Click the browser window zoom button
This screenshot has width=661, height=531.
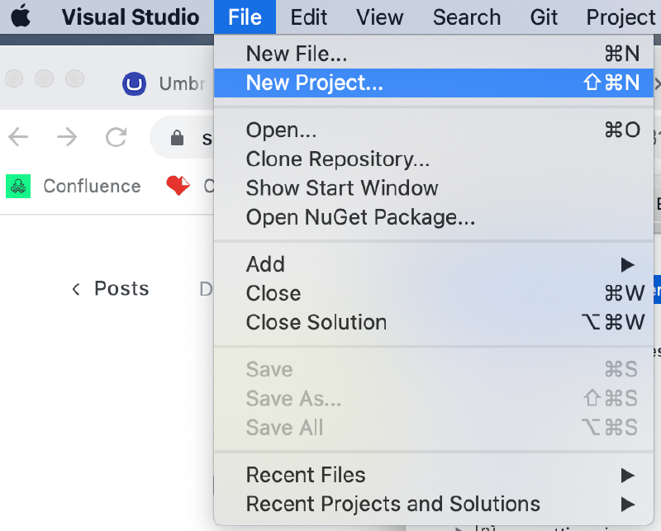tap(74, 78)
